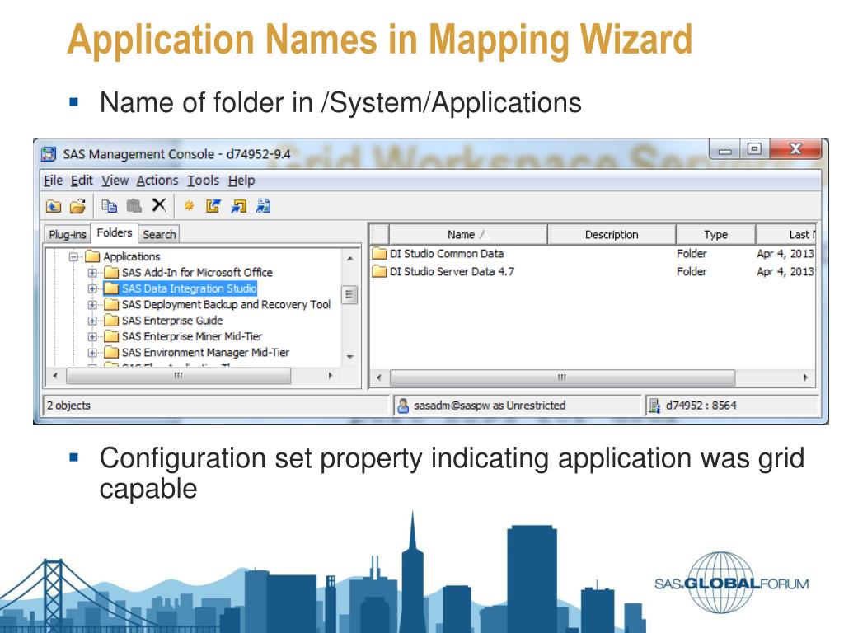
Task: Click the tree vertical scrollbar thumb
Action: point(349,294)
